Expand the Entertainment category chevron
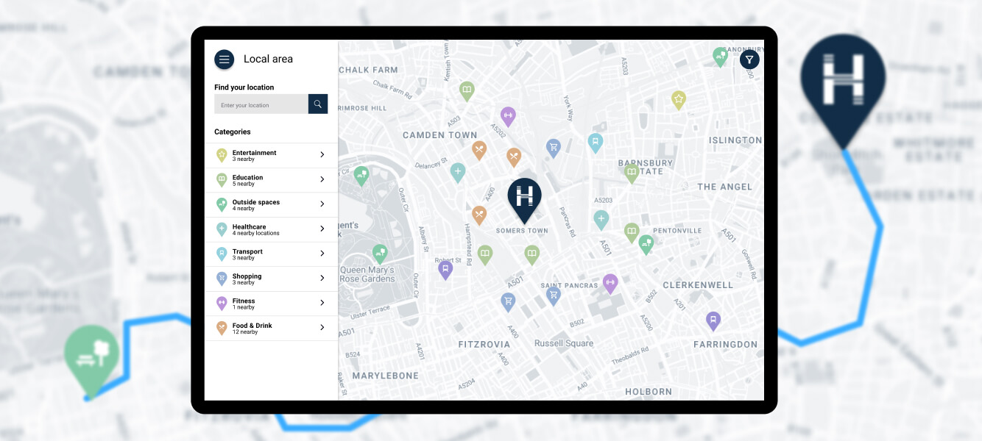This screenshot has width=982, height=441. [x=322, y=155]
